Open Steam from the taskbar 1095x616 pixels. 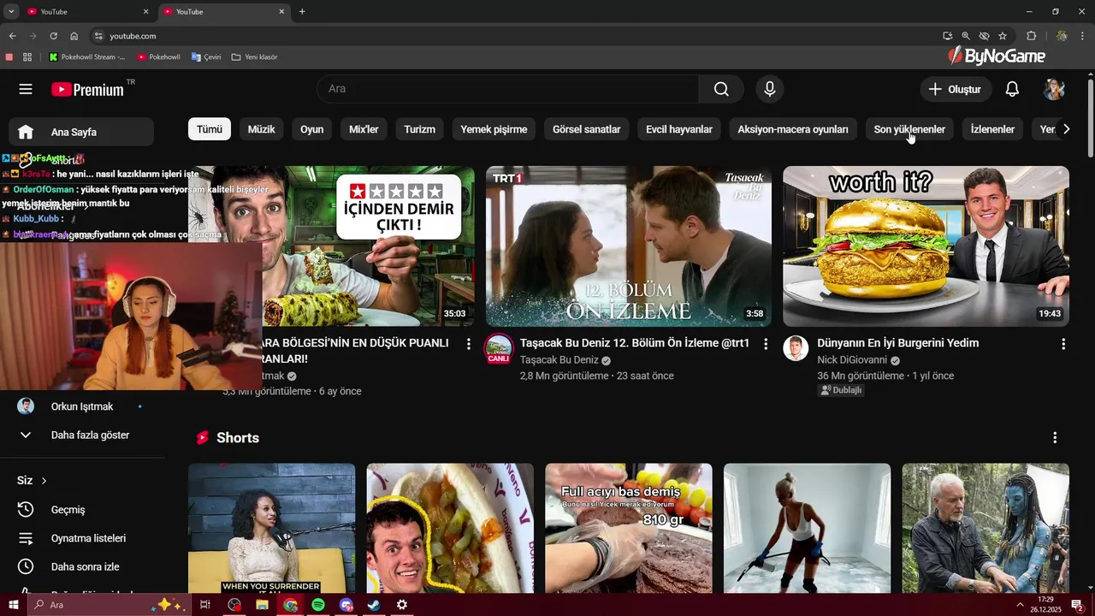(x=374, y=605)
